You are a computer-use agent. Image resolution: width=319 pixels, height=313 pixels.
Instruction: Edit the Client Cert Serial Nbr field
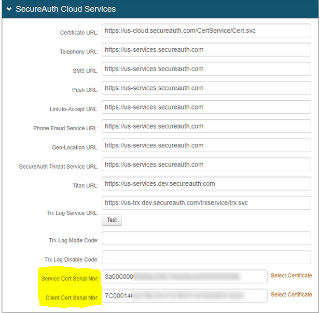[x=185, y=296]
